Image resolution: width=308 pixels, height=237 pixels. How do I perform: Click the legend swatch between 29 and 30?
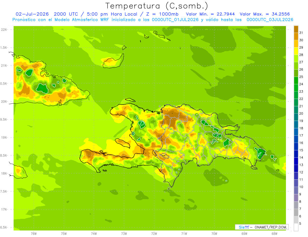pyautogui.click(x=296, y=44)
